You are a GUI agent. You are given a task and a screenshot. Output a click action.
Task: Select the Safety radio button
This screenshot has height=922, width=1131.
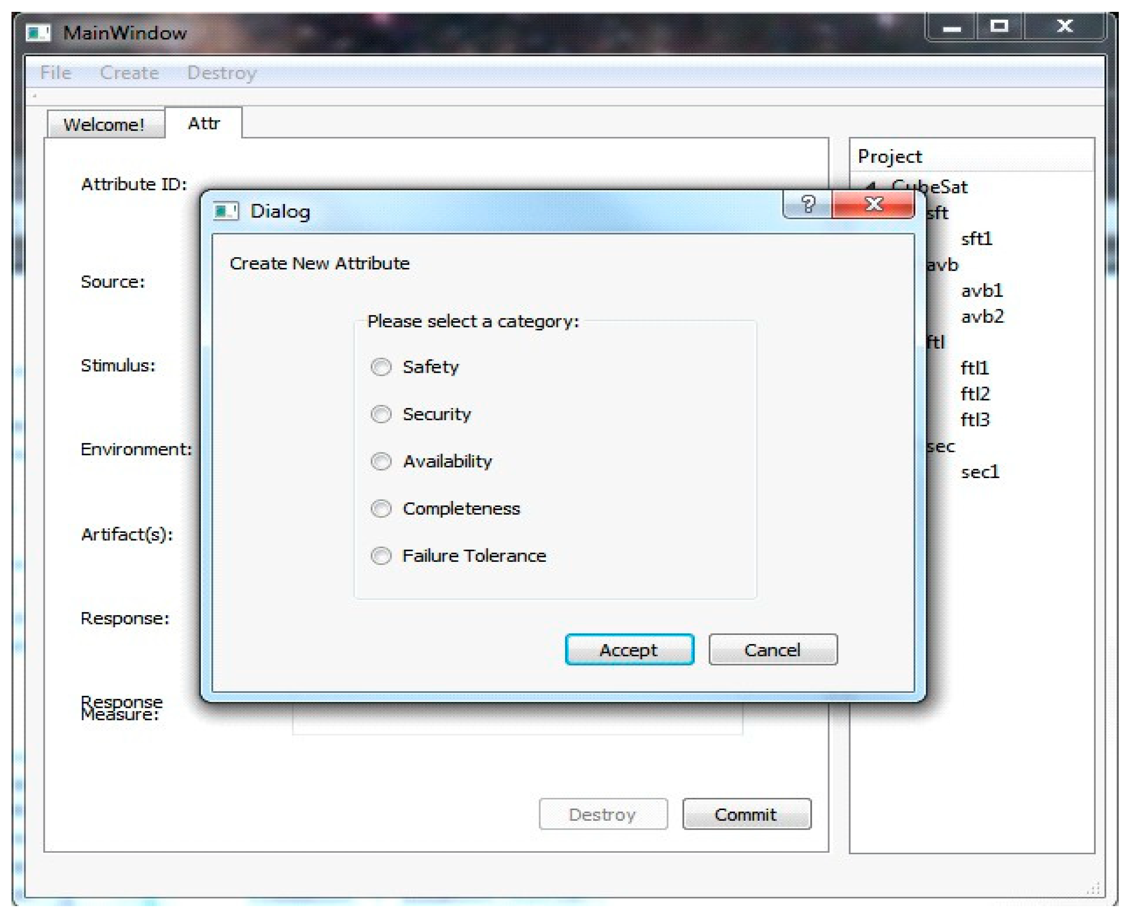[381, 367]
